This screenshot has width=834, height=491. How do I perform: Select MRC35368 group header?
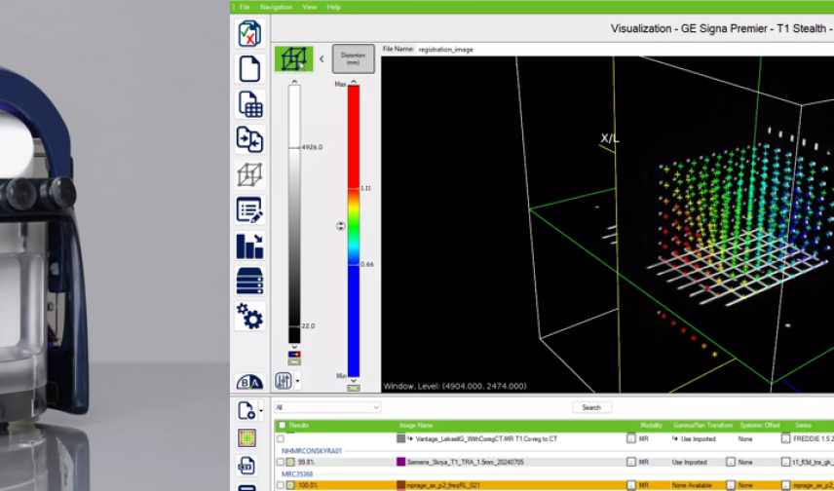coord(297,474)
